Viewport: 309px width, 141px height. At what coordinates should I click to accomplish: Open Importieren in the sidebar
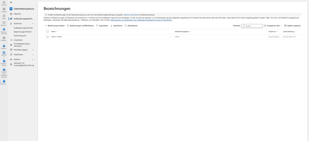(18, 40)
